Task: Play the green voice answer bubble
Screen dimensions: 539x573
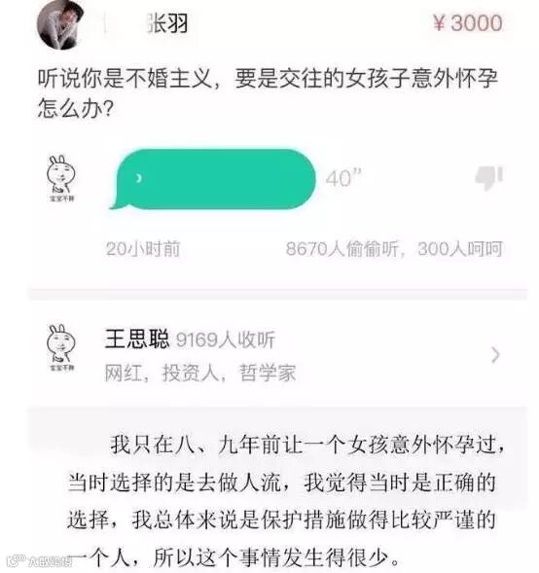Action: (x=212, y=179)
